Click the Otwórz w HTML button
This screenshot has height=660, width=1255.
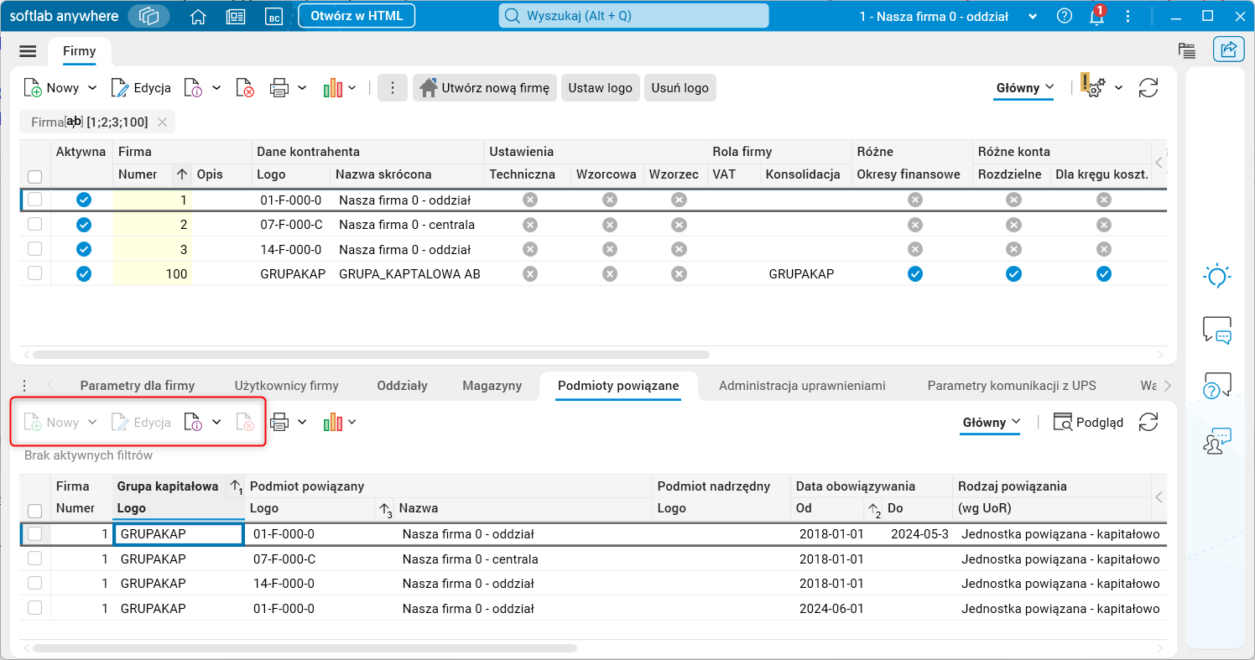[x=357, y=16]
